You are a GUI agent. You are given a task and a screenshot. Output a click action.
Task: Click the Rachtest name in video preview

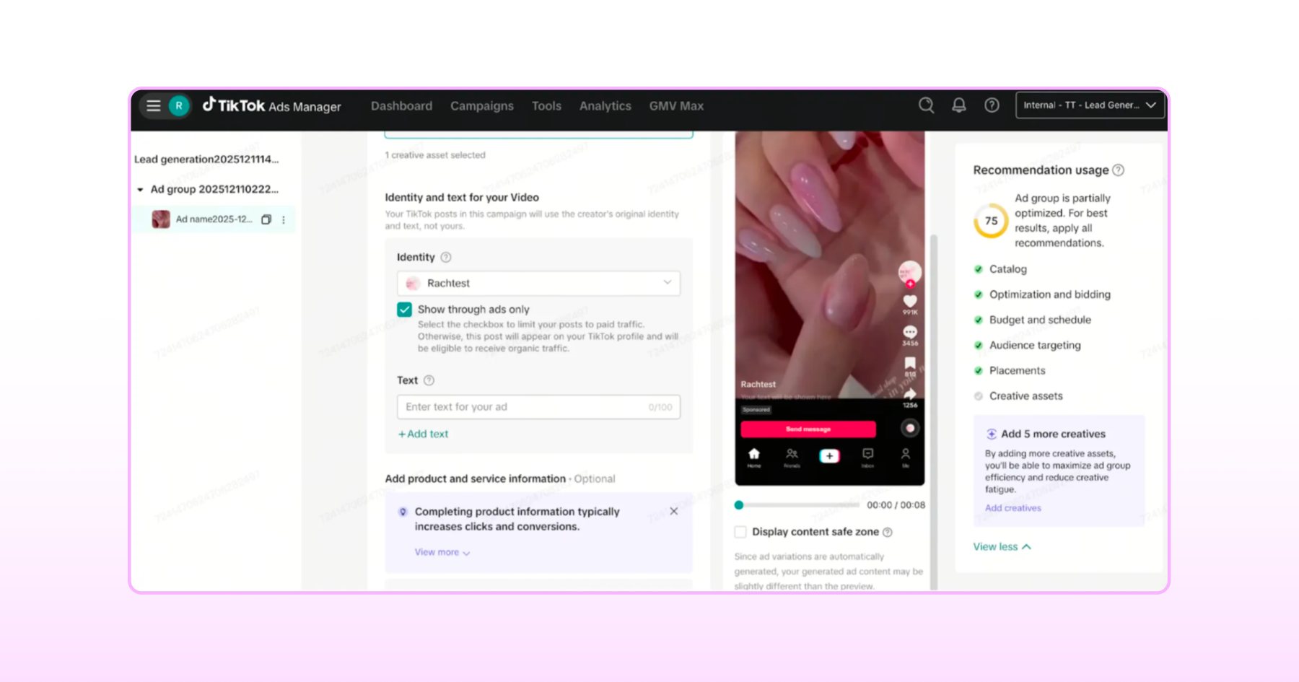point(758,384)
